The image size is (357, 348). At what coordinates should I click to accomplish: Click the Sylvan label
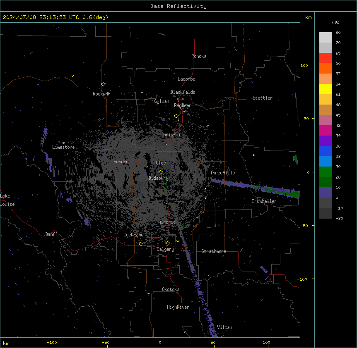coord(162,101)
